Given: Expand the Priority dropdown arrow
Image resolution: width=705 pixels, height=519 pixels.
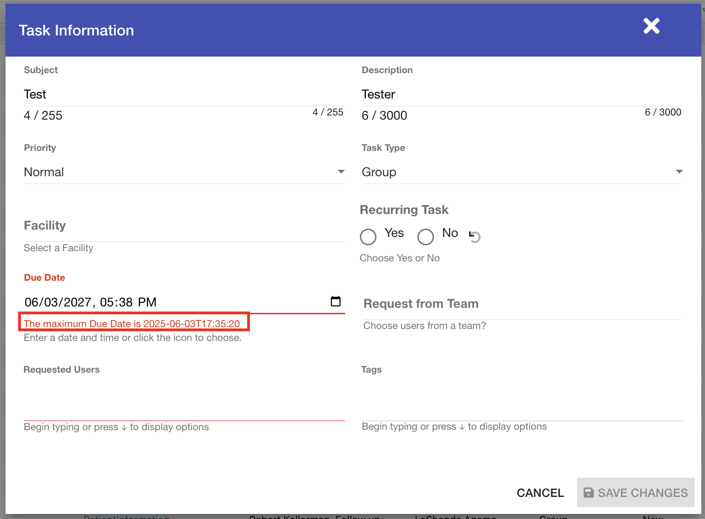Looking at the screenshot, I should coord(341,172).
